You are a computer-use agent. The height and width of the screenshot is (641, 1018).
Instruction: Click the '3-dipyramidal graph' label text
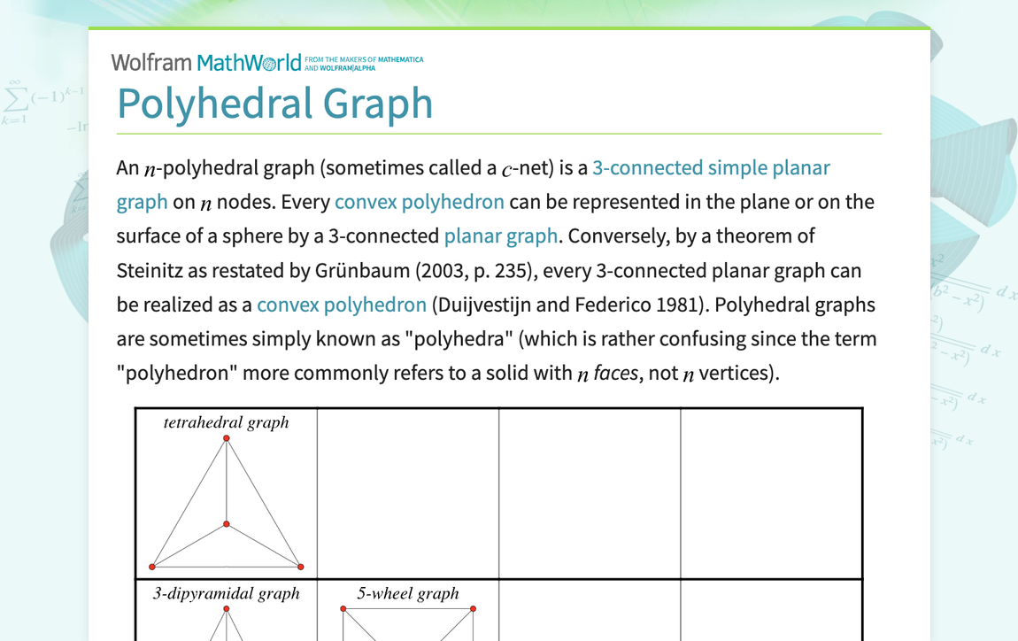pyautogui.click(x=227, y=593)
